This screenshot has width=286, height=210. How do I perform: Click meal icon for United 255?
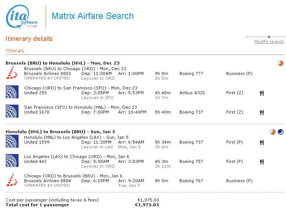point(261,93)
